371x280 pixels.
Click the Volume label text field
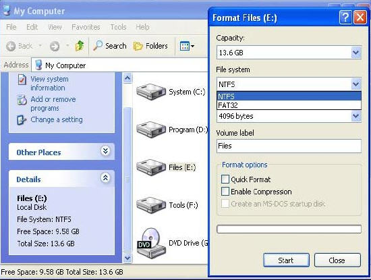(x=289, y=146)
